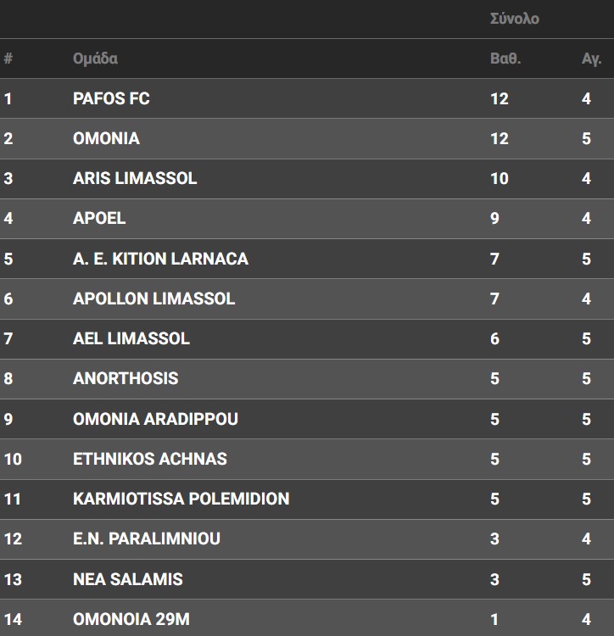This screenshot has height=636, width=614.
Task: Open APOEL team page
Action: 99,218
